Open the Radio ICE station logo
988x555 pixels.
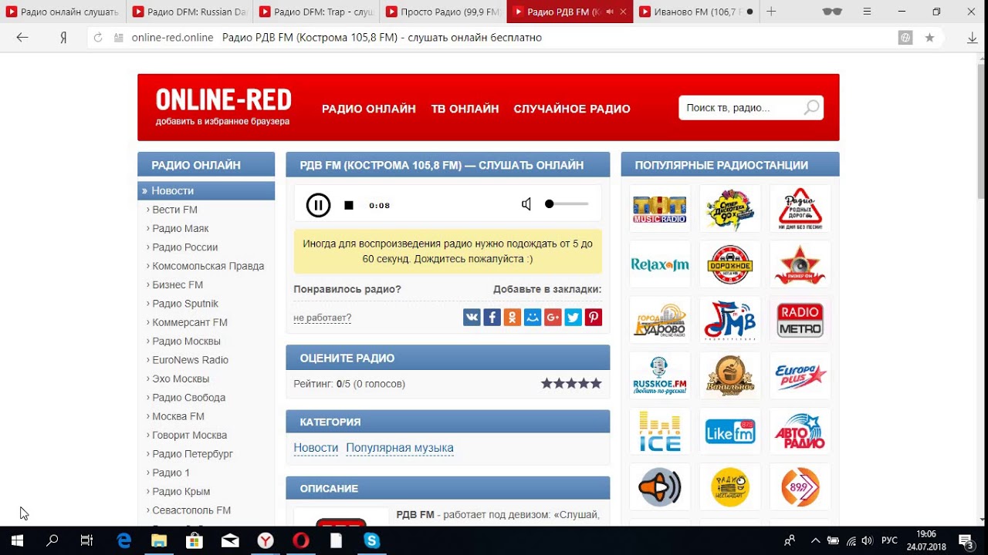click(660, 432)
